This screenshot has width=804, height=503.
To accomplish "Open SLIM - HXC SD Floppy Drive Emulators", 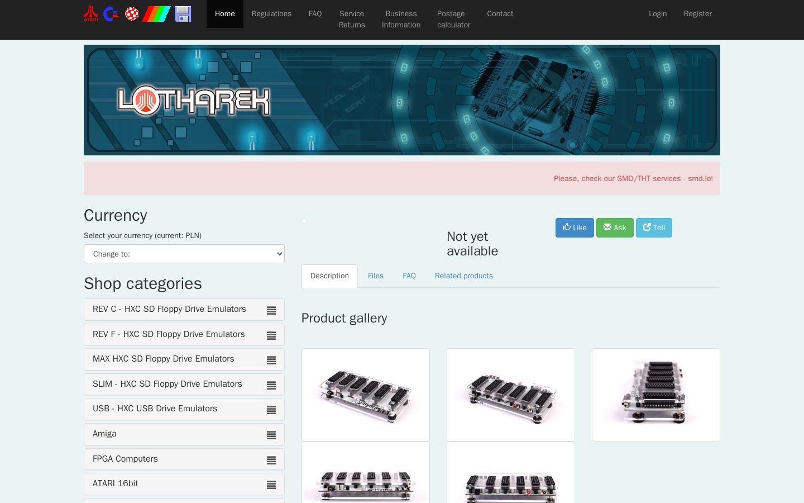I will click(167, 384).
